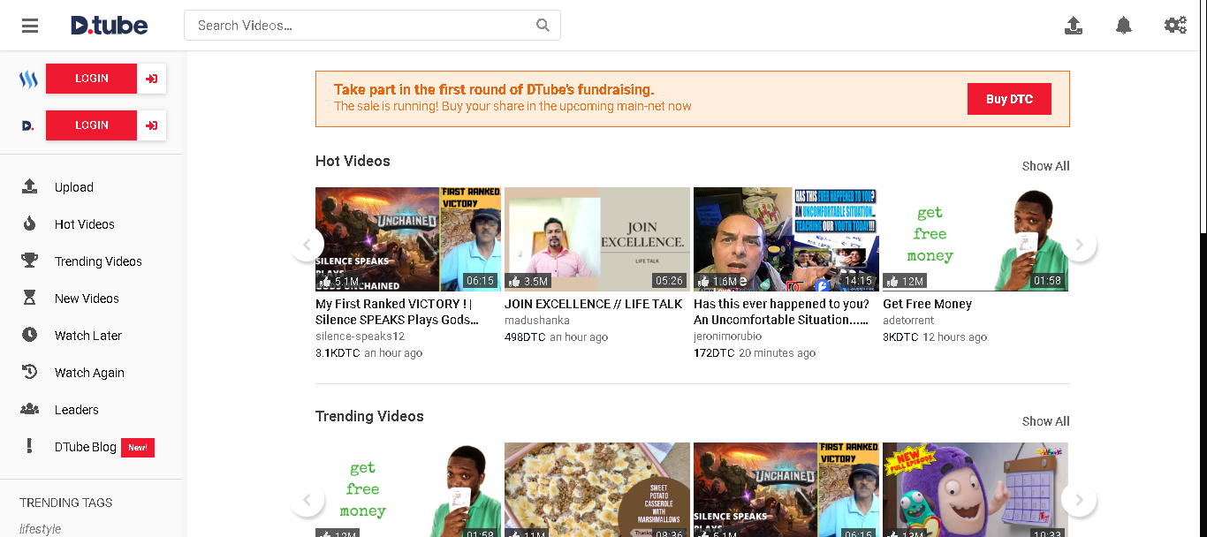
Task: Click the Buy DTC button
Action: (1009, 99)
